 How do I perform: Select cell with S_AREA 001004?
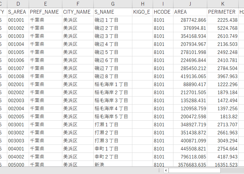pos(18,44)
